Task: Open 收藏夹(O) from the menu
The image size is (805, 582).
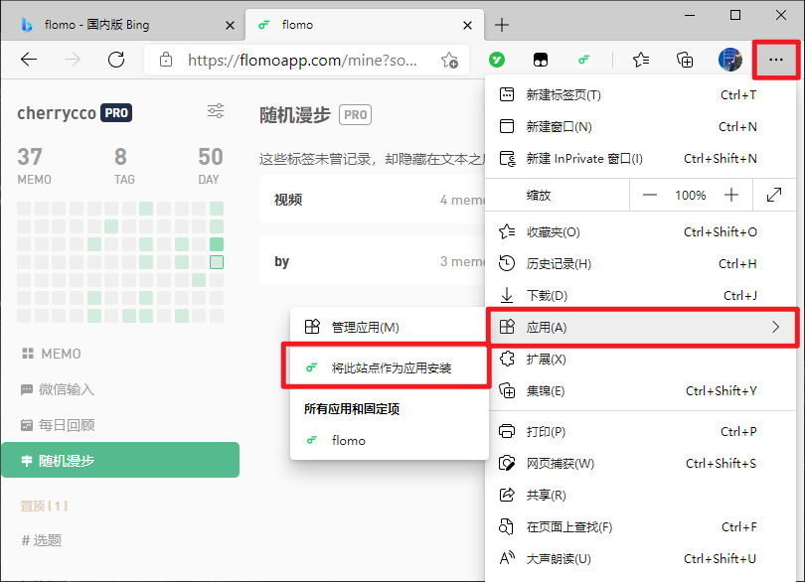Action: click(x=642, y=232)
